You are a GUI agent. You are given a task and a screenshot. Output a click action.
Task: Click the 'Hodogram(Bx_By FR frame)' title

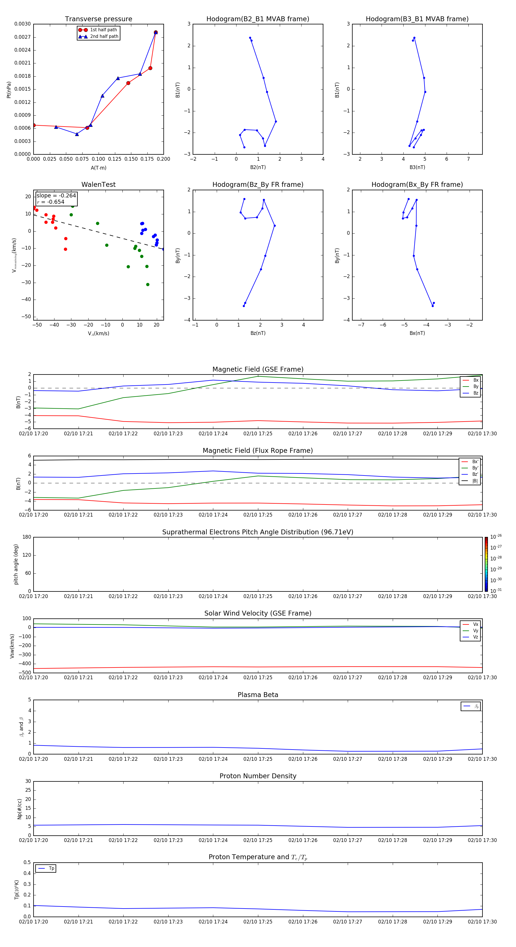pos(417,185)
